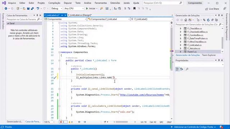Pin the Gerenciador de Soluções panel
230x129 pixels.
(x=219, y=15)
